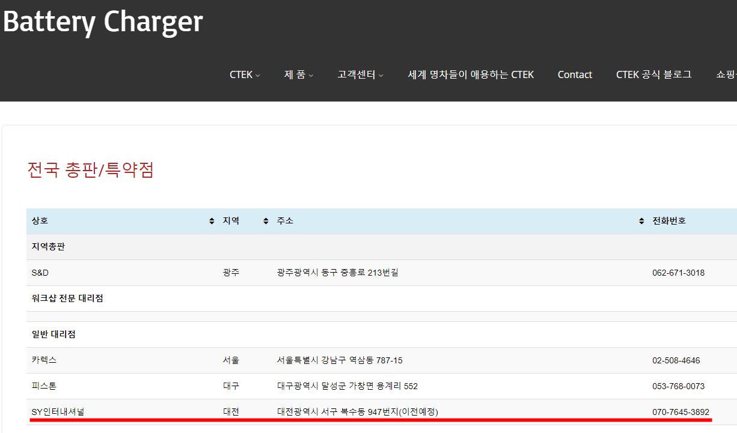This screenshot has height=433, width=737.
Task: Open CTEK 공식 블로그 link
Action: [x=653, y=74]
